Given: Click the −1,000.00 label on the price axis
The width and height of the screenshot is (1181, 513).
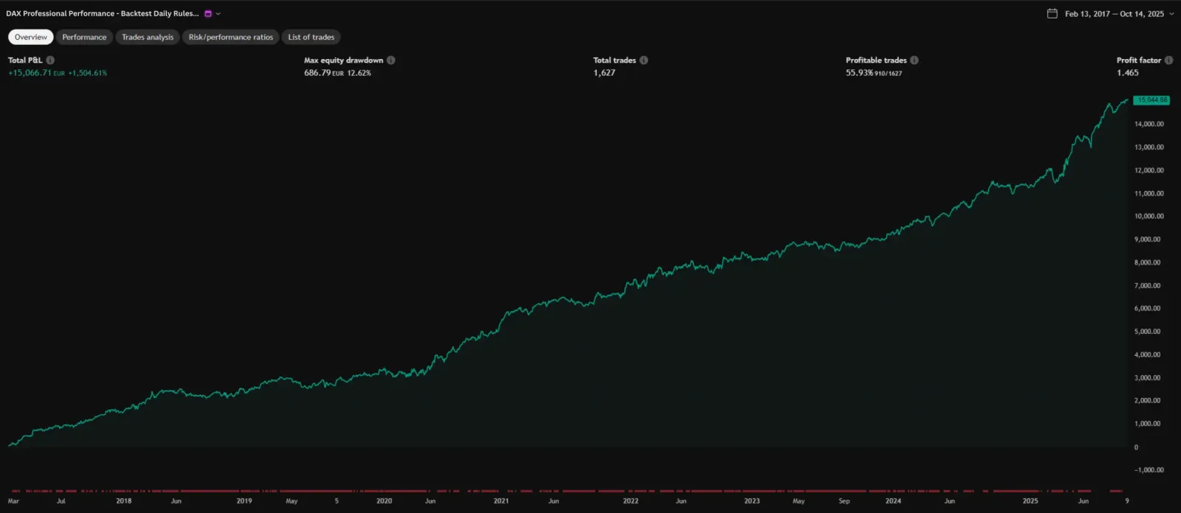Looking at the screenshot, I should 1149,470.
